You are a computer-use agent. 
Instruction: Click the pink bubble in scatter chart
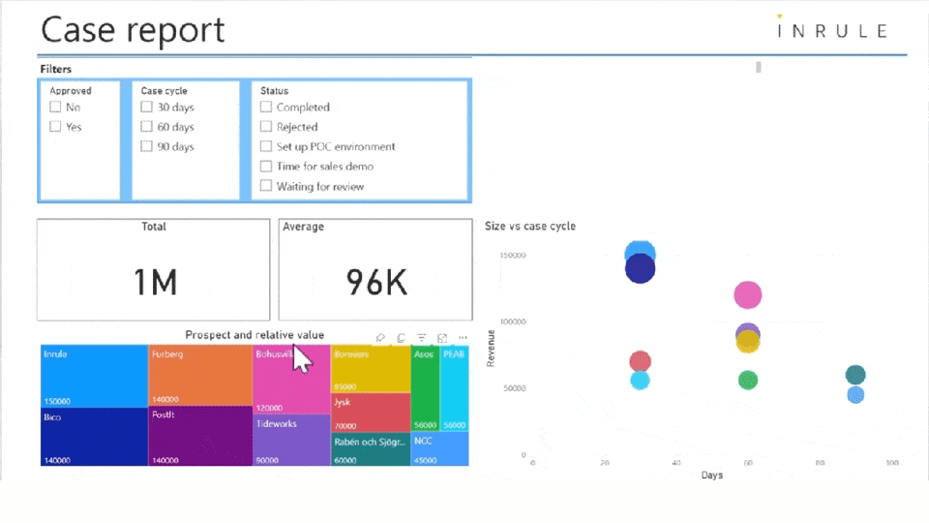point(748,294)
